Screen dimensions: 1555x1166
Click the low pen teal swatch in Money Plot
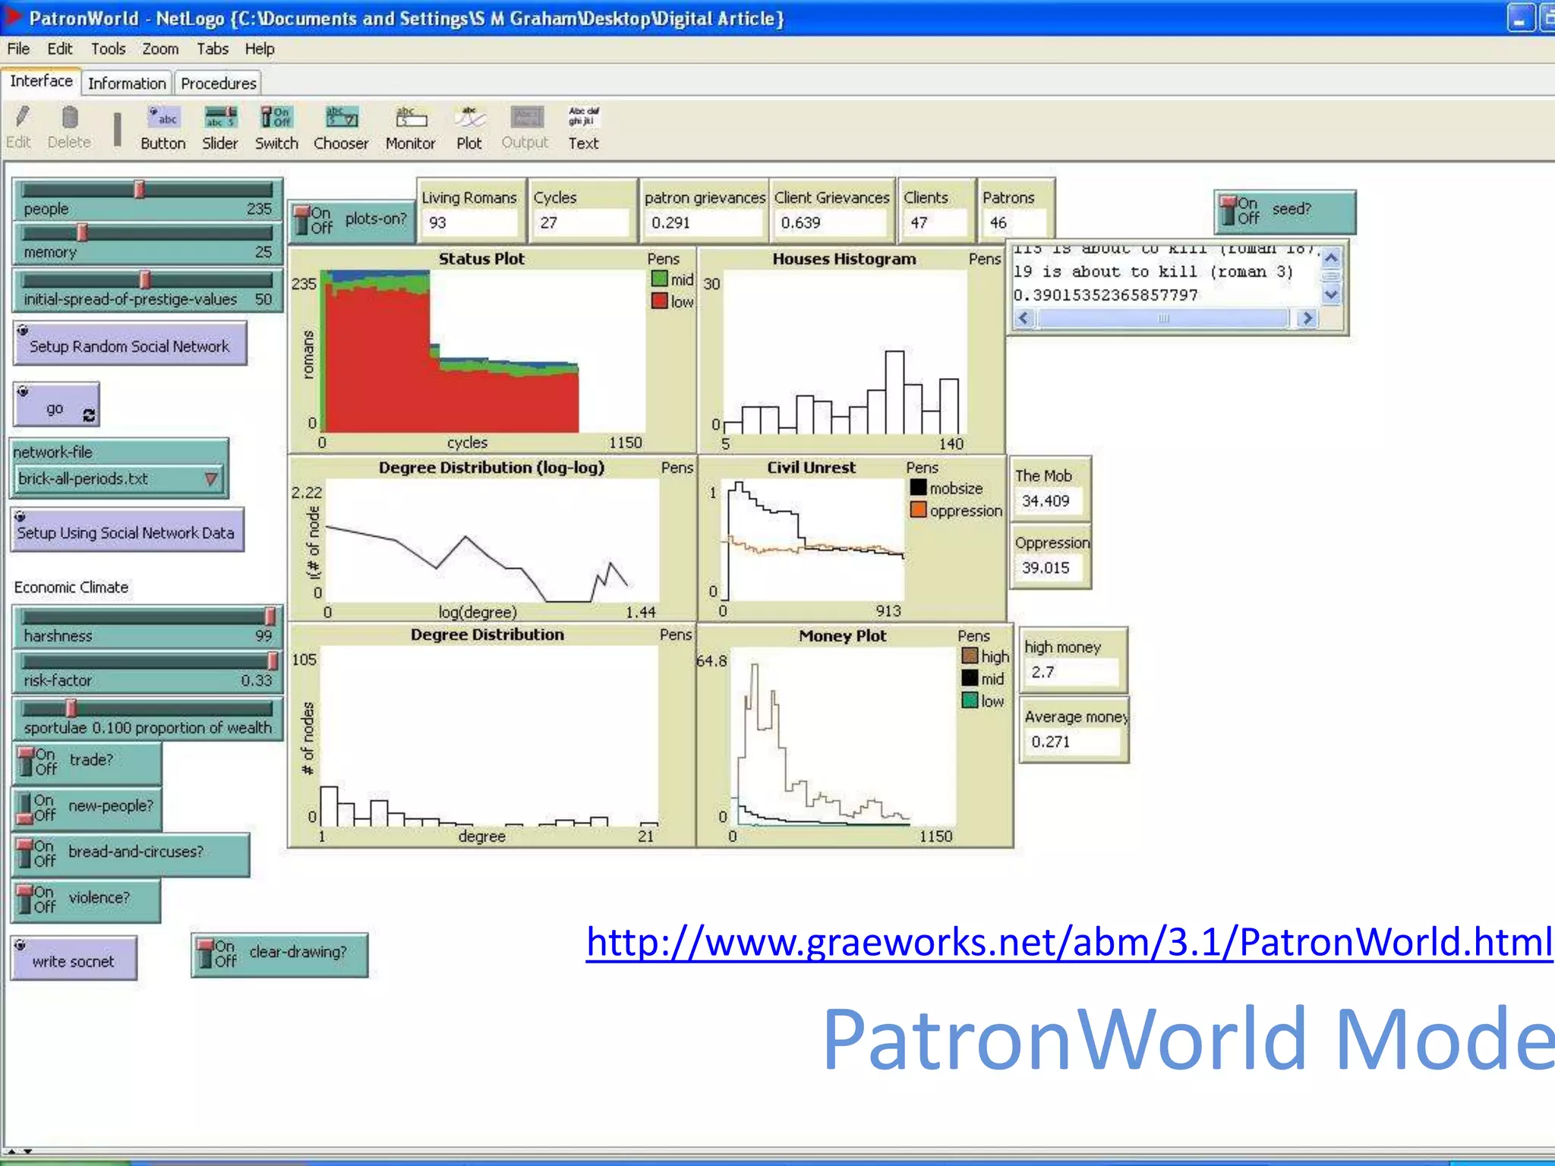pyautogui.click(x=970, y=700)
